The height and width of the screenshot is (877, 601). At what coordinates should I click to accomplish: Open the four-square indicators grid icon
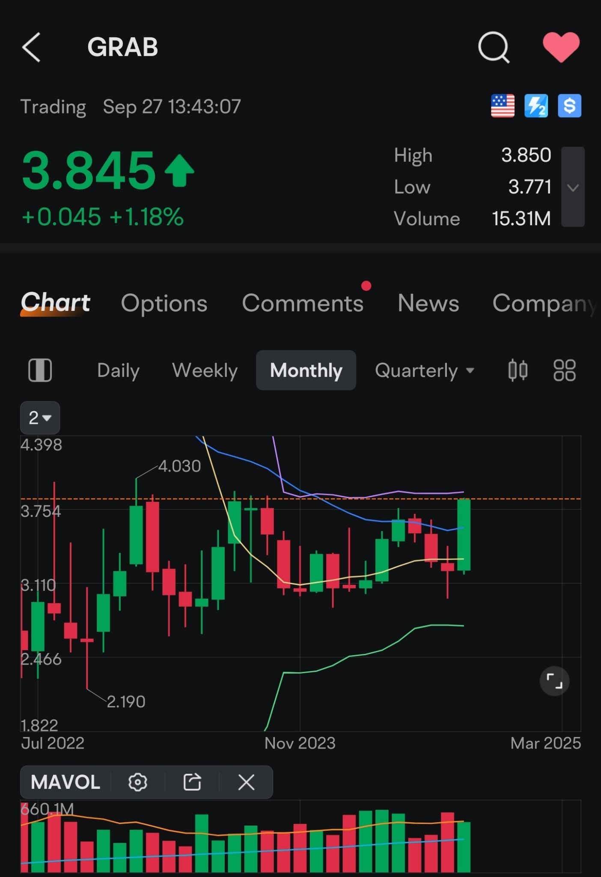(565, 370)
